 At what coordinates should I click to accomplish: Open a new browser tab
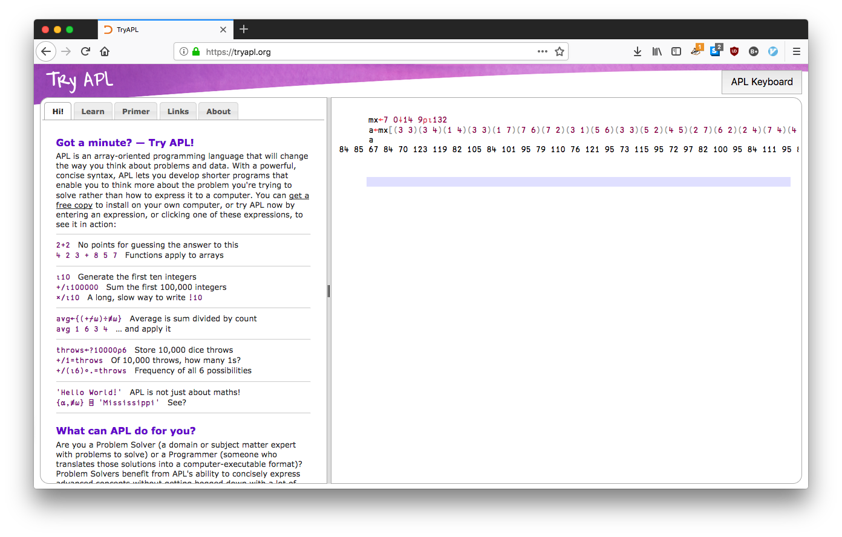(x=244, y=29)
